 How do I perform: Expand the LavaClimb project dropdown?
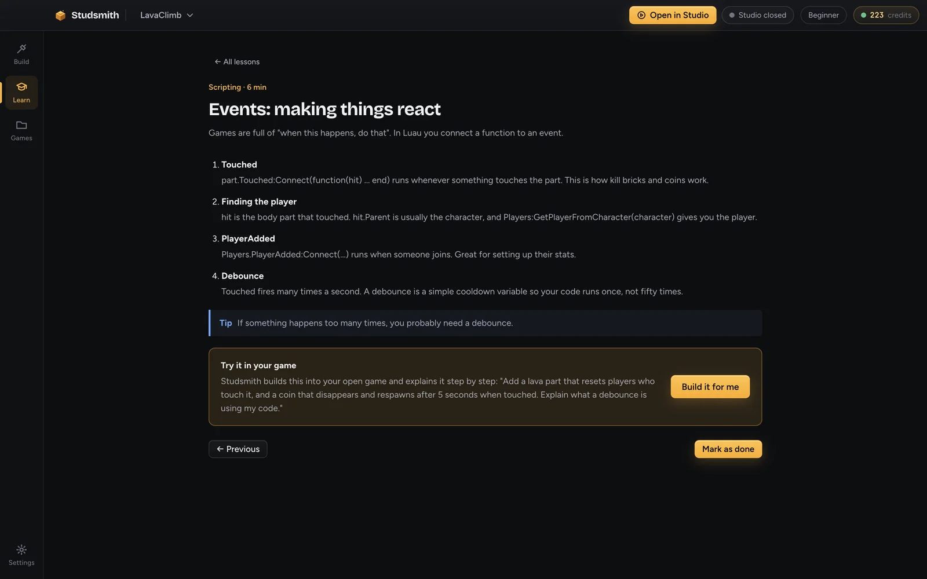(x=166, y=15)
